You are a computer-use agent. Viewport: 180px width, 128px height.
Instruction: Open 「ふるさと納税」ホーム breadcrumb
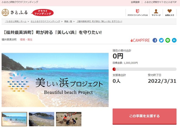16,21
